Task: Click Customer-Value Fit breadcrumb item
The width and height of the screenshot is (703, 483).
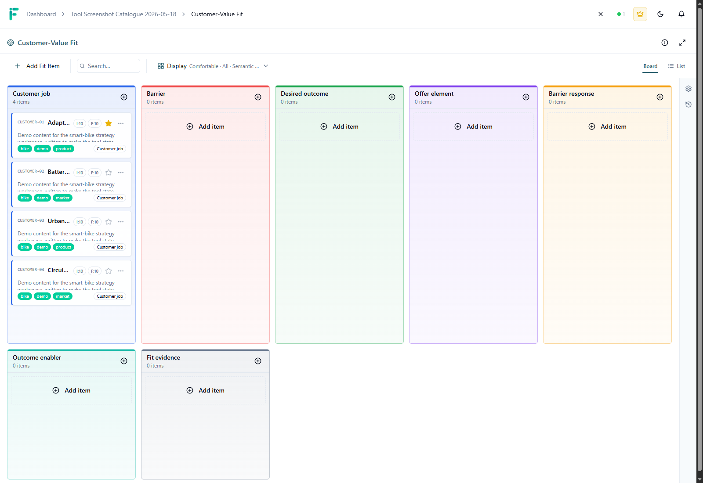Action: point(217,14)
